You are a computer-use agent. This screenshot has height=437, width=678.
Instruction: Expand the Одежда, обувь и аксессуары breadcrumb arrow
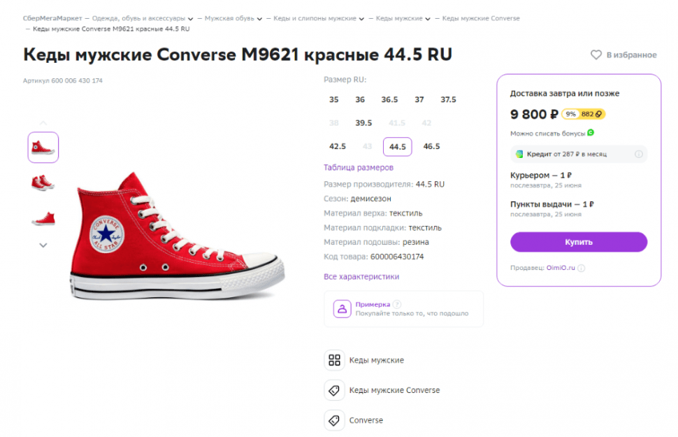point(190,19)
